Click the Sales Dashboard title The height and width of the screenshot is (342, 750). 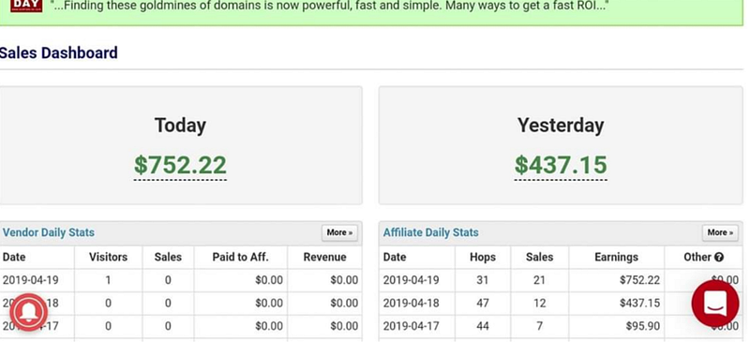tap(58, 52)
